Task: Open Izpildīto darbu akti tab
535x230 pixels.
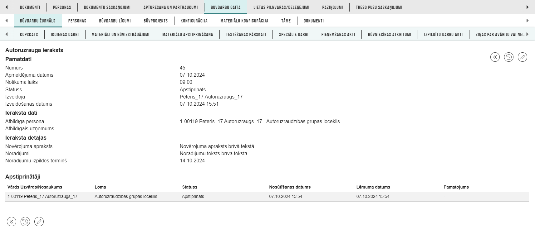Action: [443, 34]
